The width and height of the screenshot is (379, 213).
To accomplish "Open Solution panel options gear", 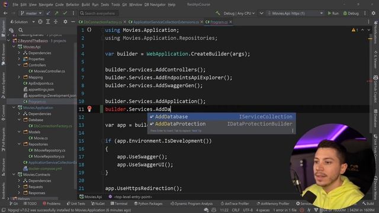I will click(65, 22).
